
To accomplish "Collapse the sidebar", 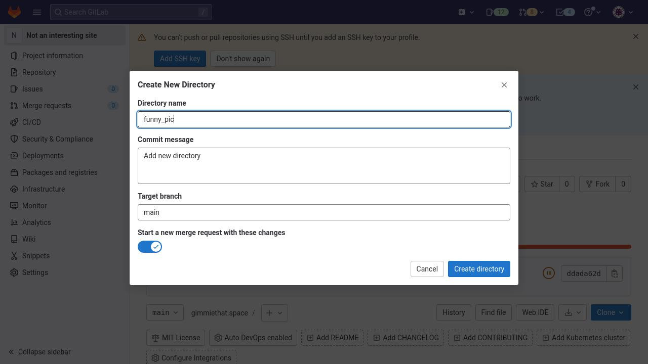I will point(65,352).
